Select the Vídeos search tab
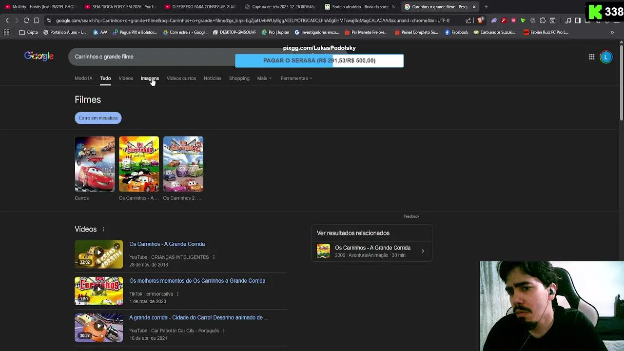The height and width of the screenshot is (351, 624). (126, 78)
